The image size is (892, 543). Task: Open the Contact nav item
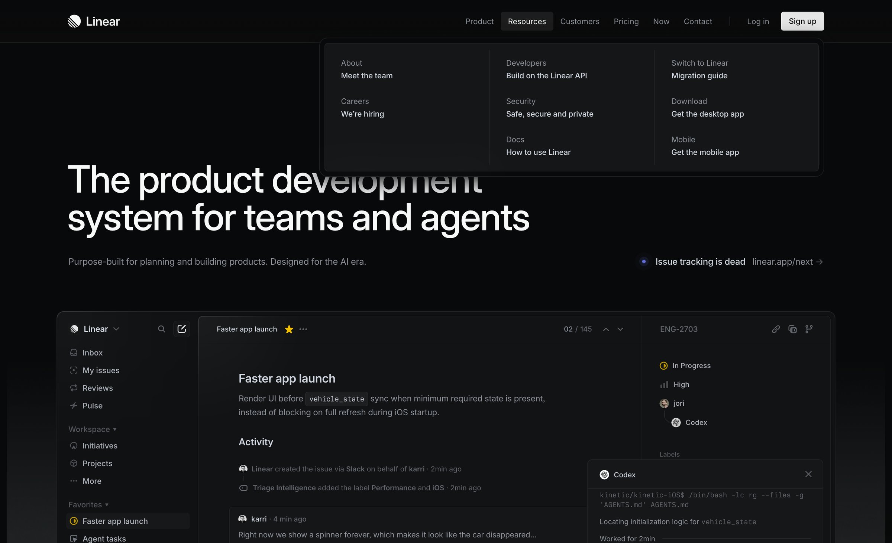coord(698,21)
